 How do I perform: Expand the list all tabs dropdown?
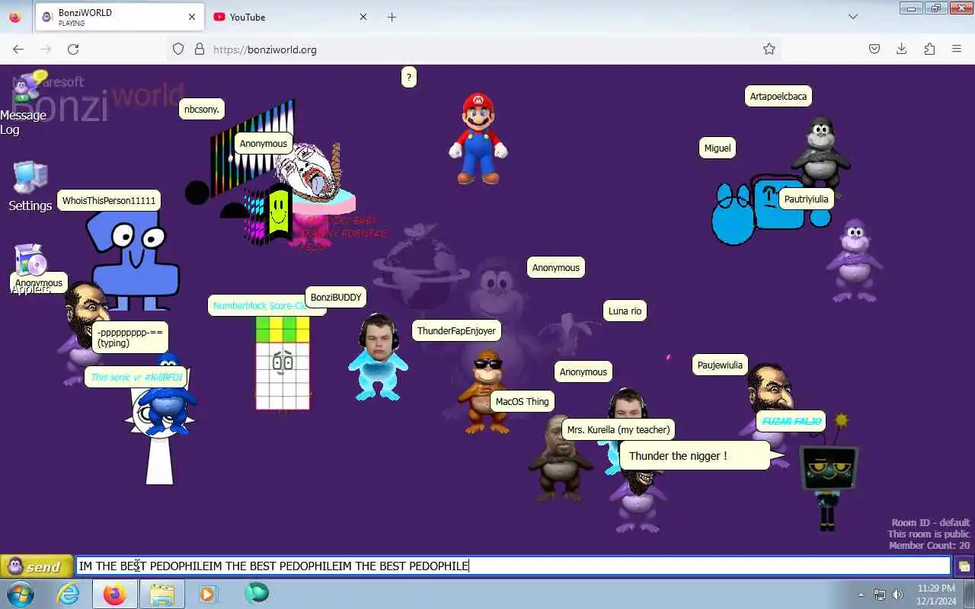click(x=853, y=17)
